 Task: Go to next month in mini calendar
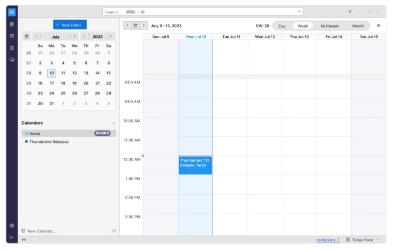point(74,36)
